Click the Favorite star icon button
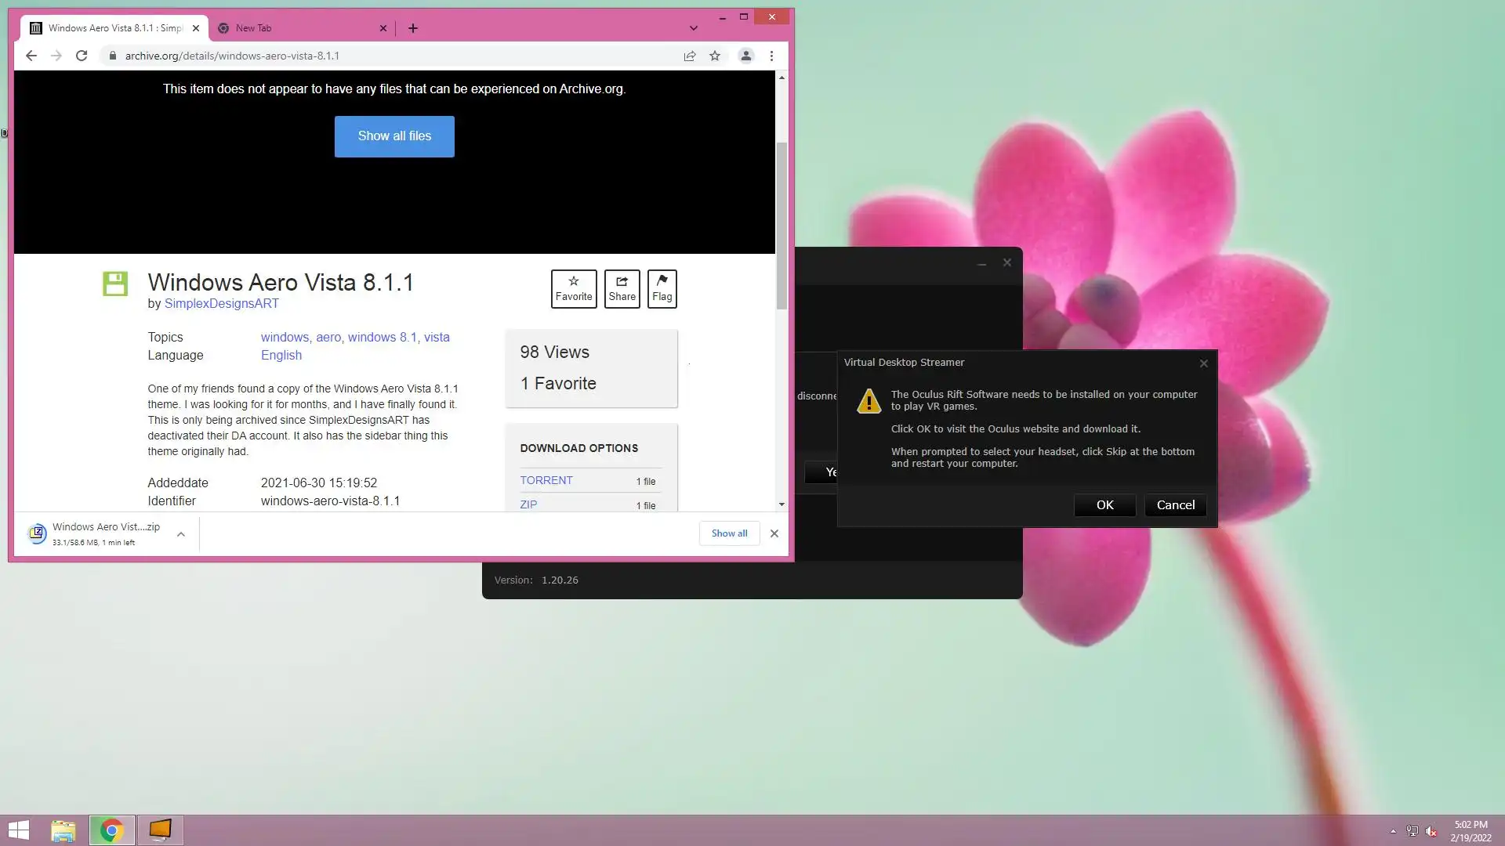This screenshot has width=1505, height=846. tap(573, 288)
